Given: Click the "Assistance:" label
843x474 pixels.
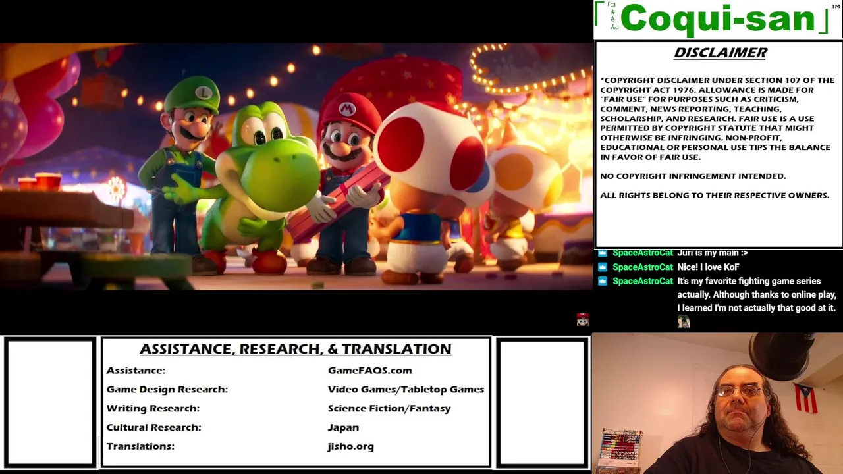Looking at the screenshot, I should [x=136, y=371].
